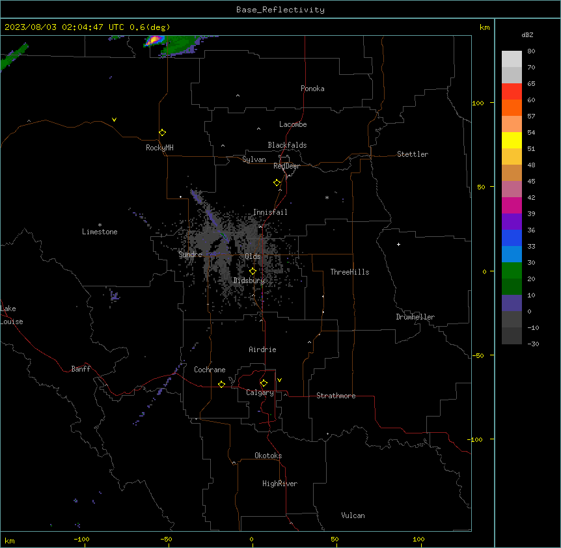Click the green swatch between 30 and 20 dBZ
Screen dimensions: 561x548
(x=512, y=271)
